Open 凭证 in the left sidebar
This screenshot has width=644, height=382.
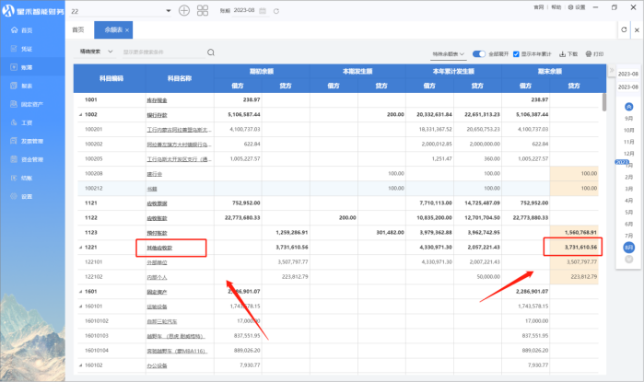pyautogui.click(x=26, y=49)
